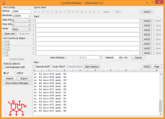The height and width of the screenshot is (119, 165).
Task: Toggle the ASCII button on first Send row
Action: (147, 21)
